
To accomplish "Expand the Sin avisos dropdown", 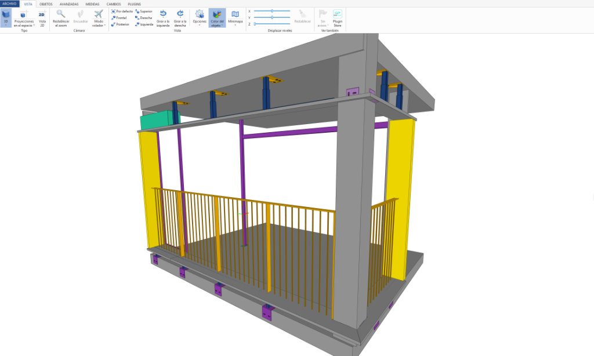I will [x=323, y=18].
